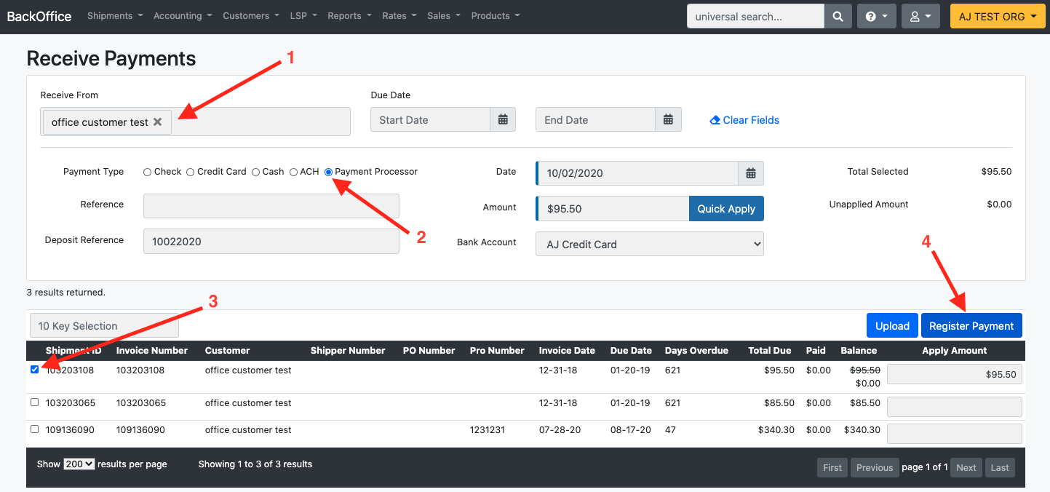Open the Reports menu
Screen dimensions: 1050x492
(349, 15)
